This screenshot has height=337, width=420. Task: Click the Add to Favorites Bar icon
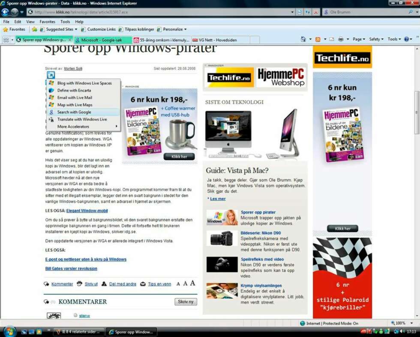(x=34, y=29)
